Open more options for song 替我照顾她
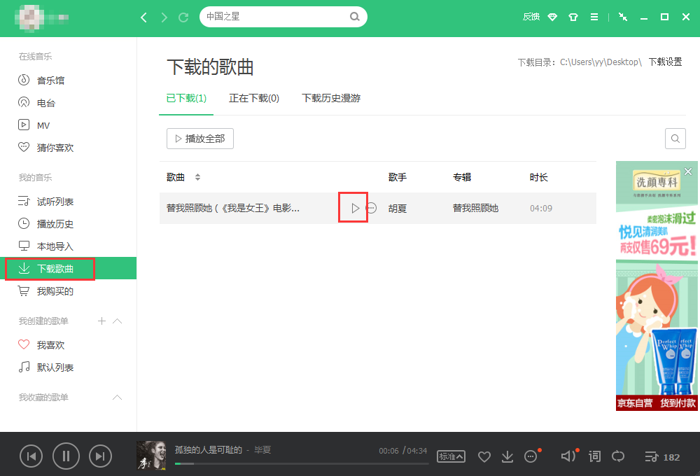This screenshot has width=700, height=476. [x=372, y=208]
